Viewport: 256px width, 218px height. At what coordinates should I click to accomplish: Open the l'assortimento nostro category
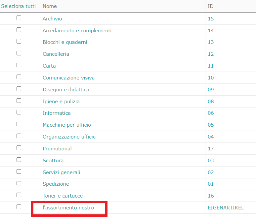click(68, 208)
